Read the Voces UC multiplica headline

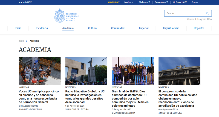pos(39,97)
